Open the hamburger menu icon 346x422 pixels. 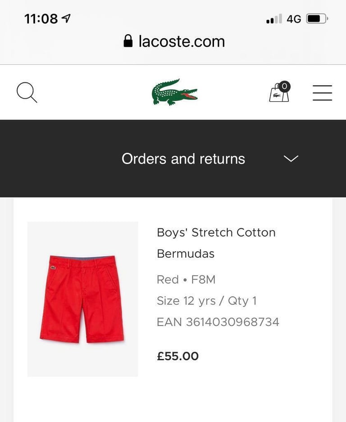tap(322, 93)
